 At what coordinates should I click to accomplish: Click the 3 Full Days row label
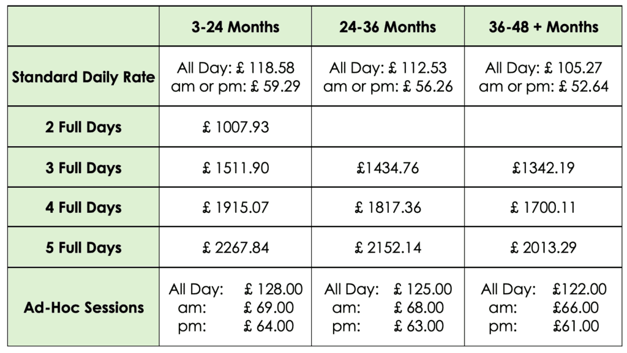[83, 167]
